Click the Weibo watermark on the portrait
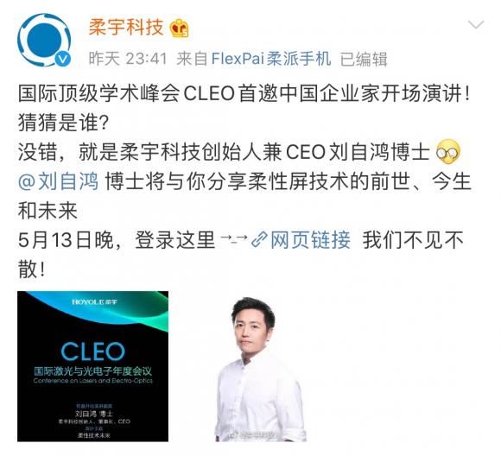Image resolution: width=501 pixels, height=456 pixels. coord(252,435)
